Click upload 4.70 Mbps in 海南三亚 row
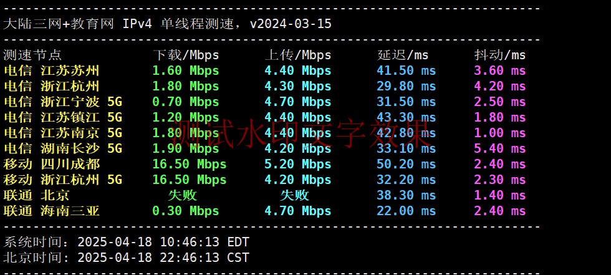 click(x=298, y=211)
